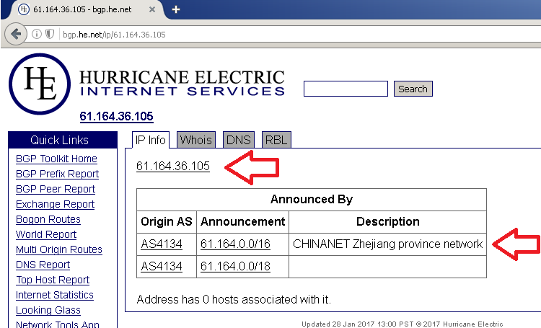Follow the 61.164.36.105 link in IP Info
541x328 pixels.
pyautogui.click(x=173, y=167)
